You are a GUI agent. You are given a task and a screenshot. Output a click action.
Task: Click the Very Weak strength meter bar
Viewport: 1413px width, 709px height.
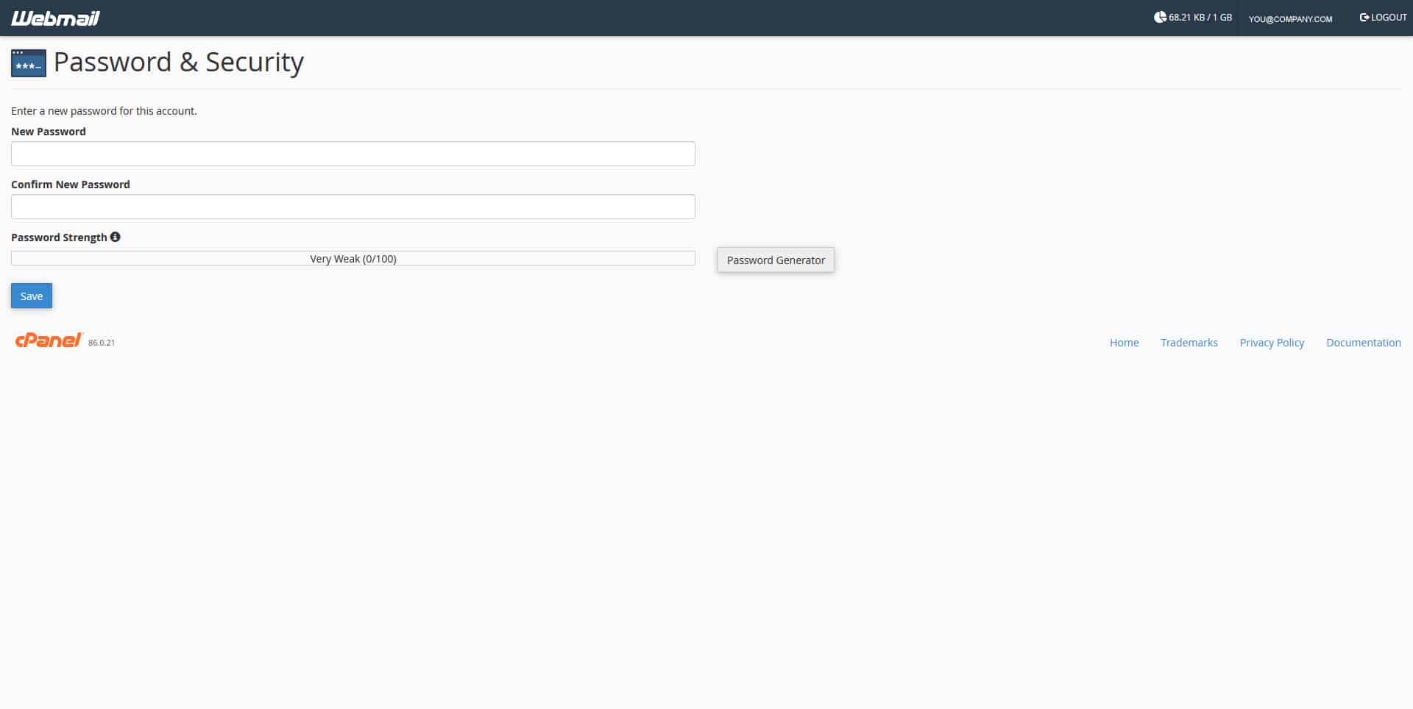tap(353, 259)
